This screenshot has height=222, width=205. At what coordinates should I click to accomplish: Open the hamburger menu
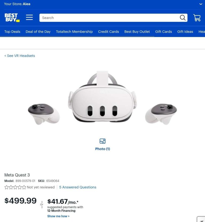tap(29, 17)
